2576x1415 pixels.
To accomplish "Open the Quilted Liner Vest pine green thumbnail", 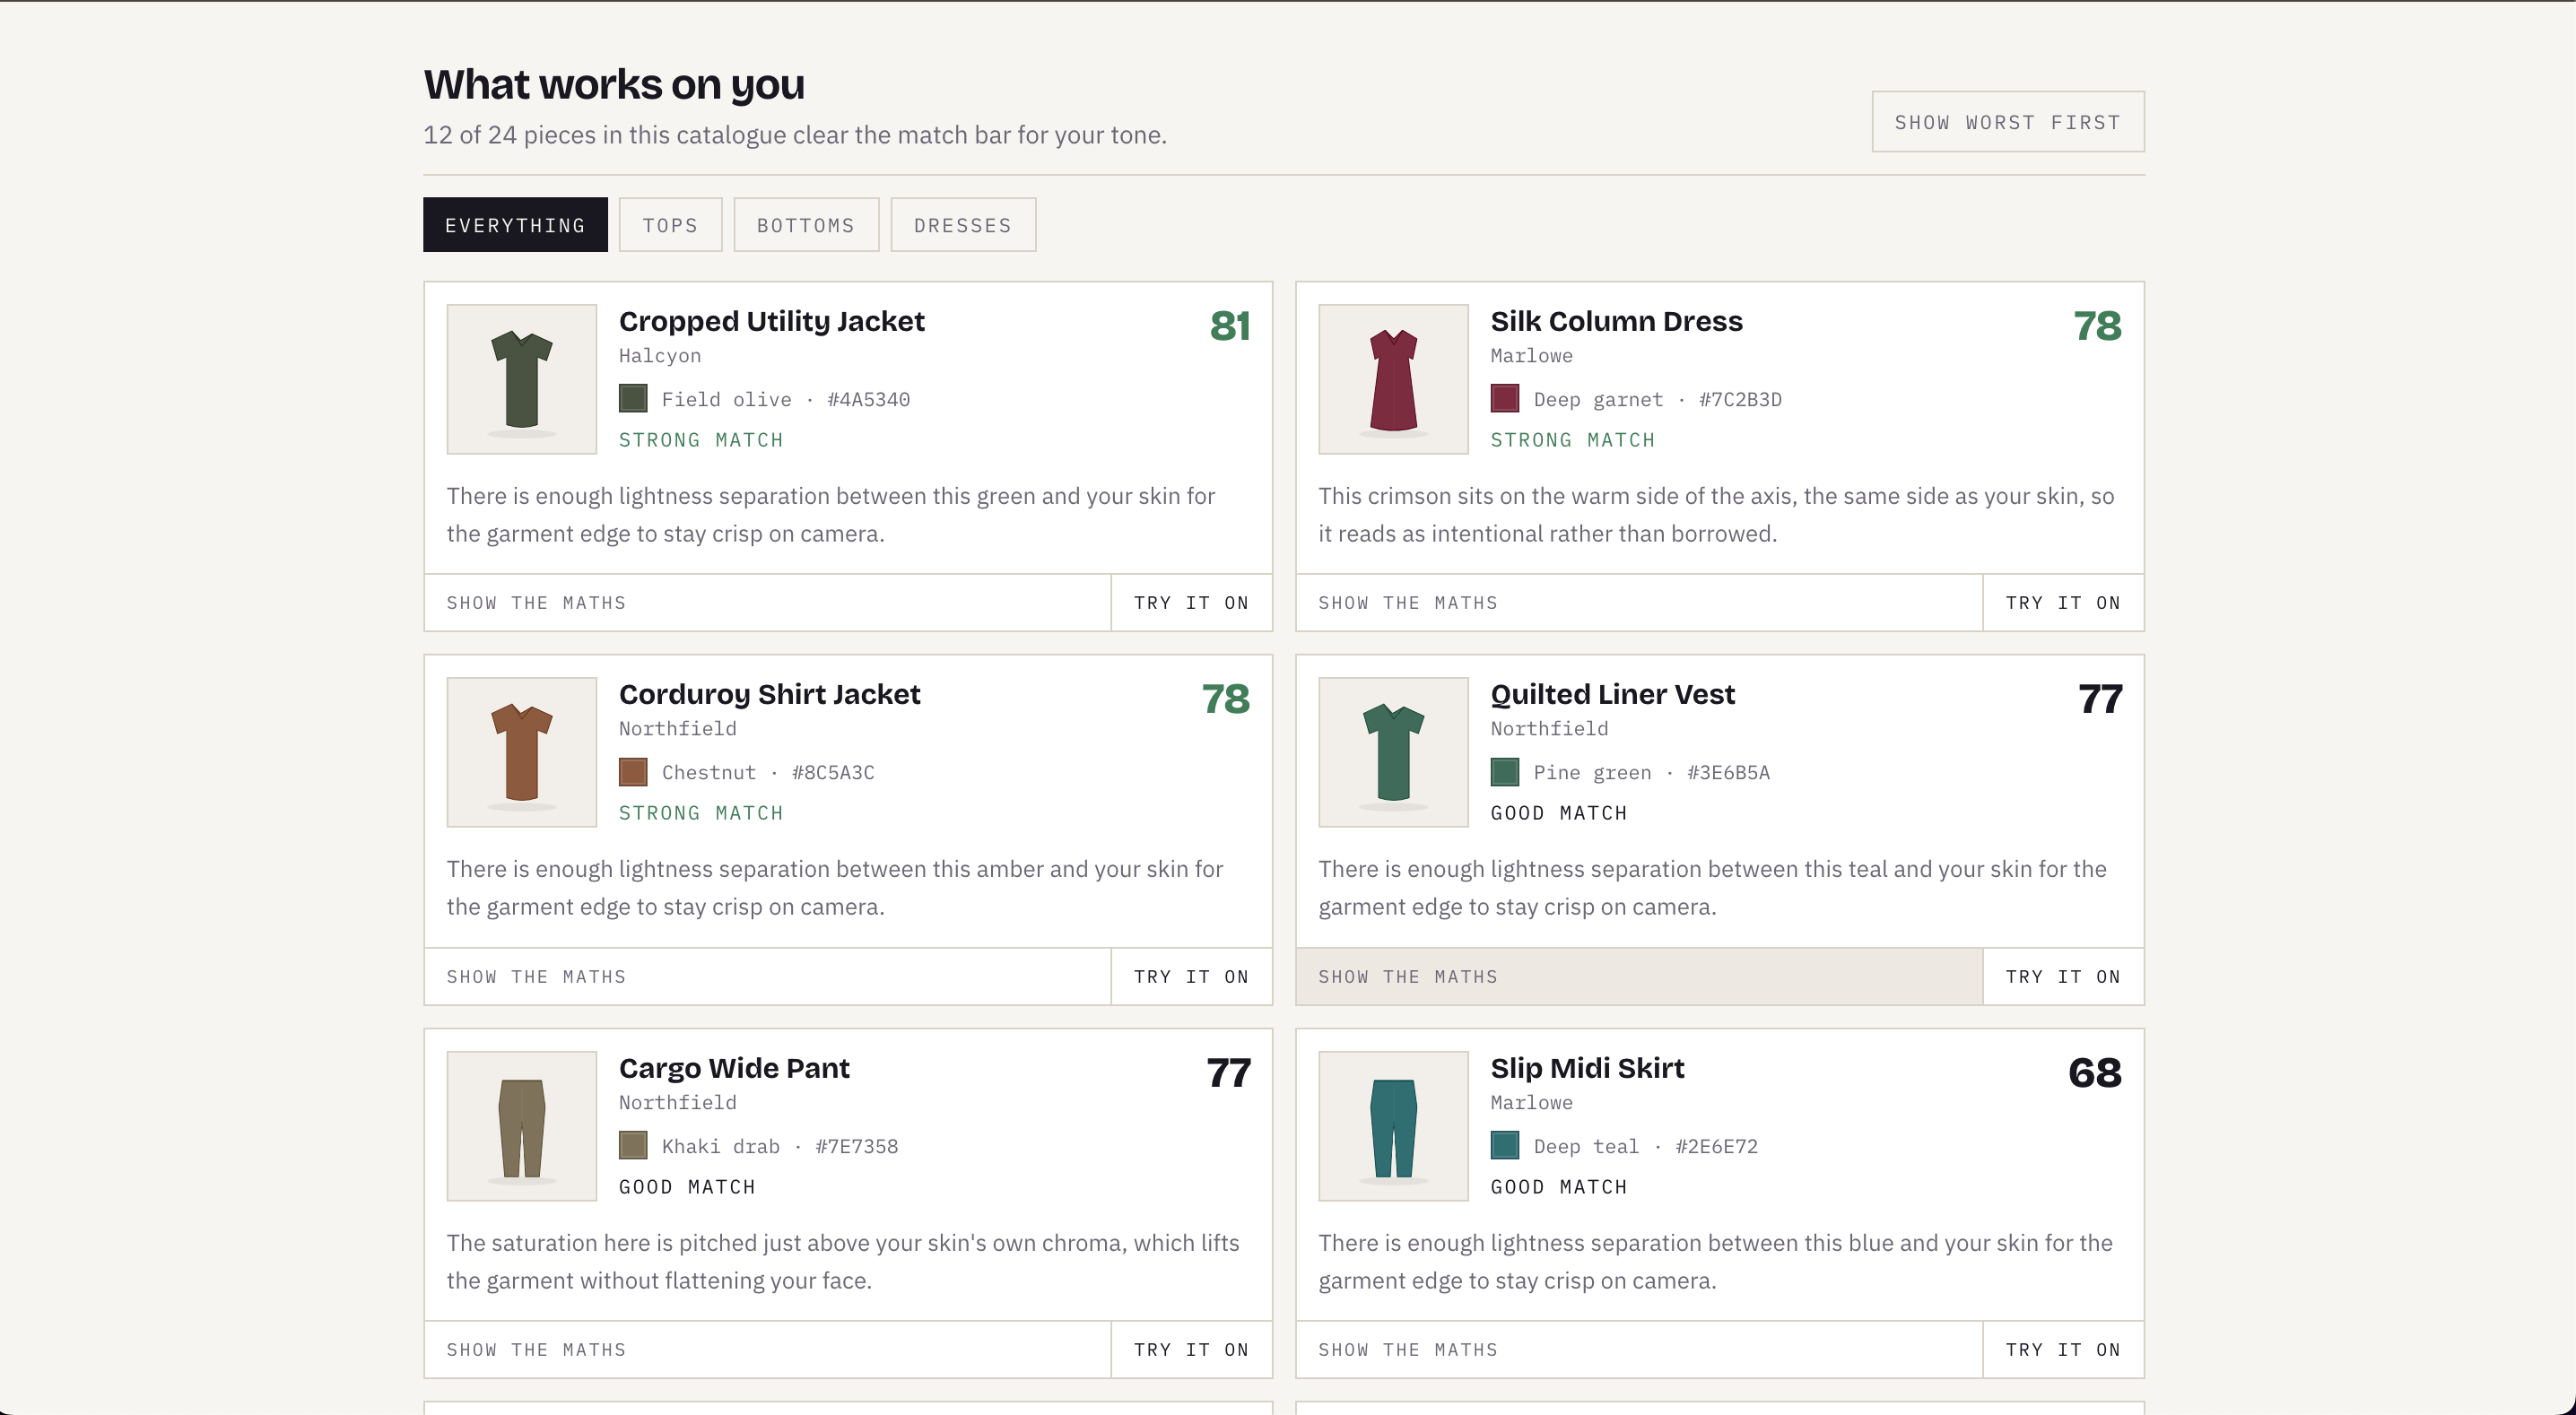I will tap(1393, 752).
